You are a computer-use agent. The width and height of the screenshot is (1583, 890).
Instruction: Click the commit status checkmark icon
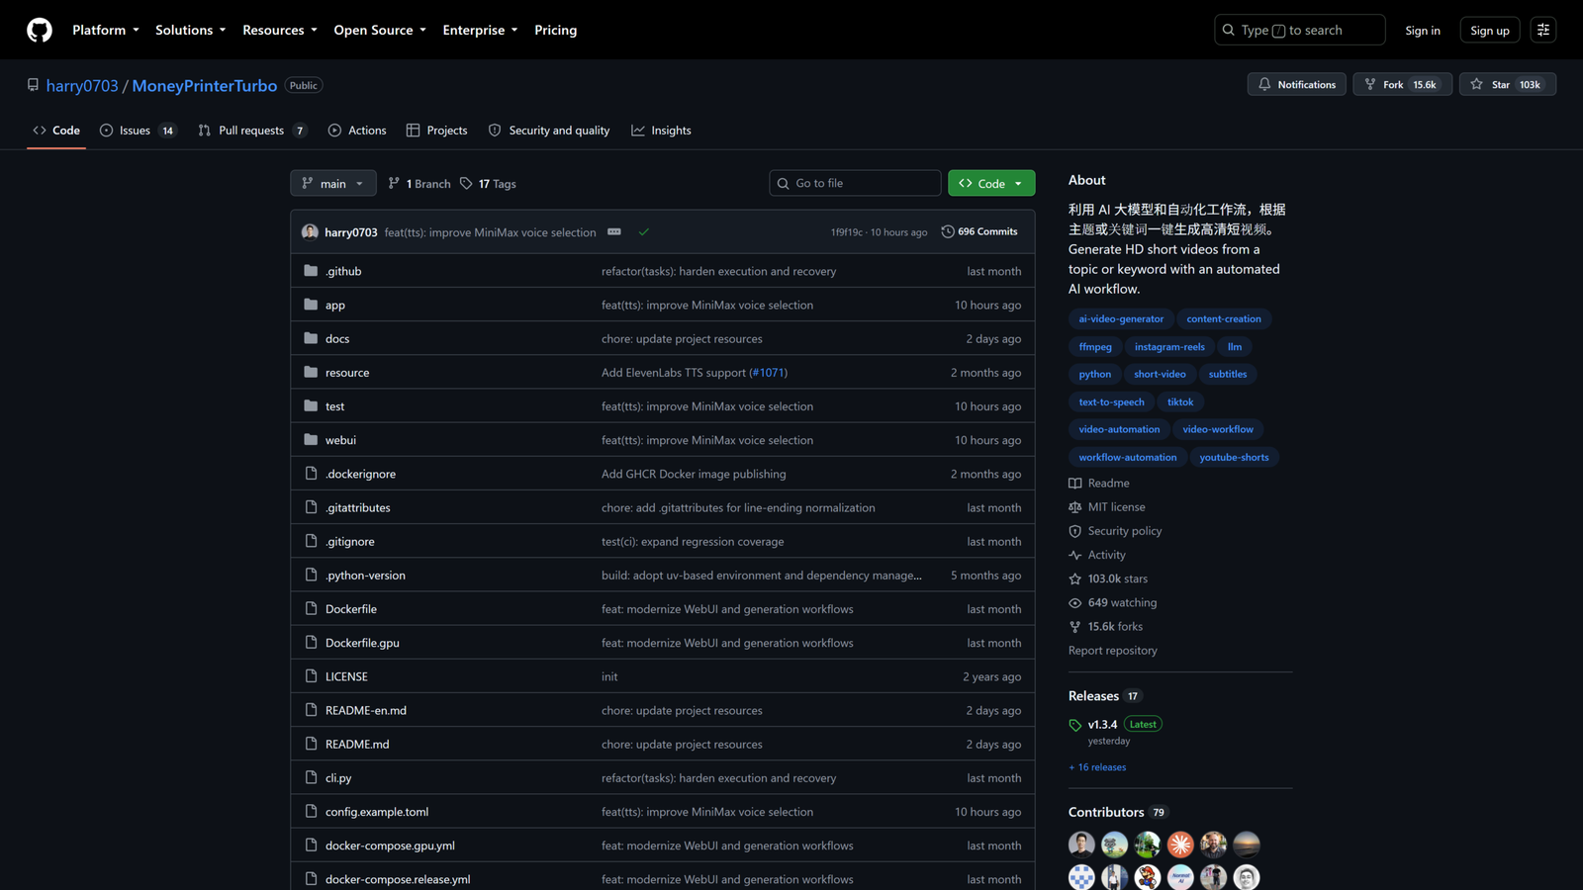tap(644, 232)
